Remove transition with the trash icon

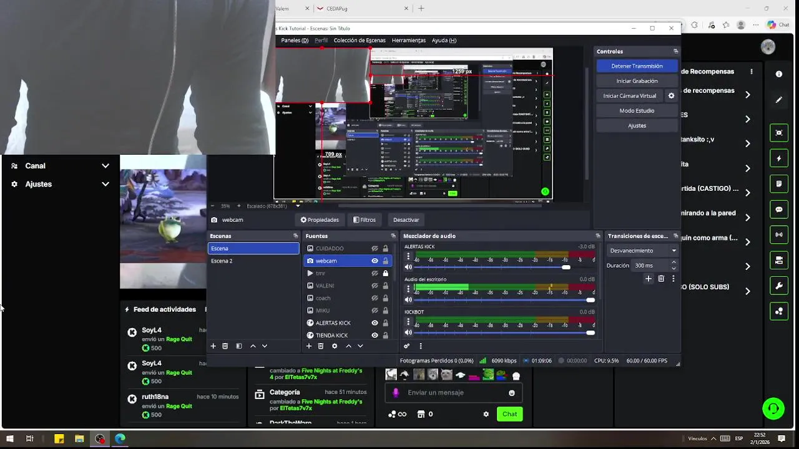pos(661,279)
